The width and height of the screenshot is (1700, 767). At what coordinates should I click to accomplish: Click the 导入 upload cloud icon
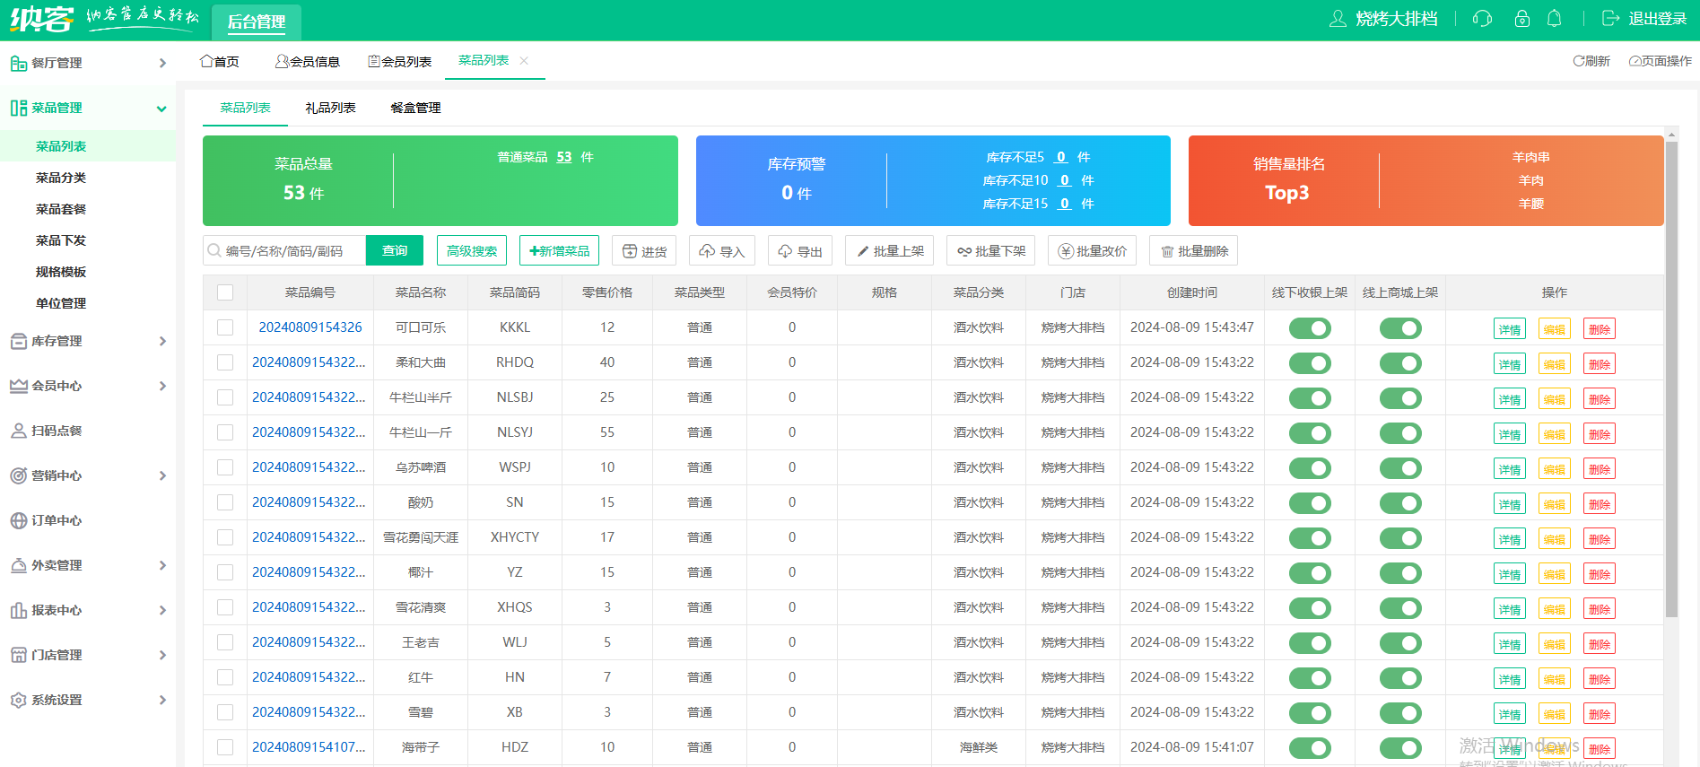tap(708, 251)
